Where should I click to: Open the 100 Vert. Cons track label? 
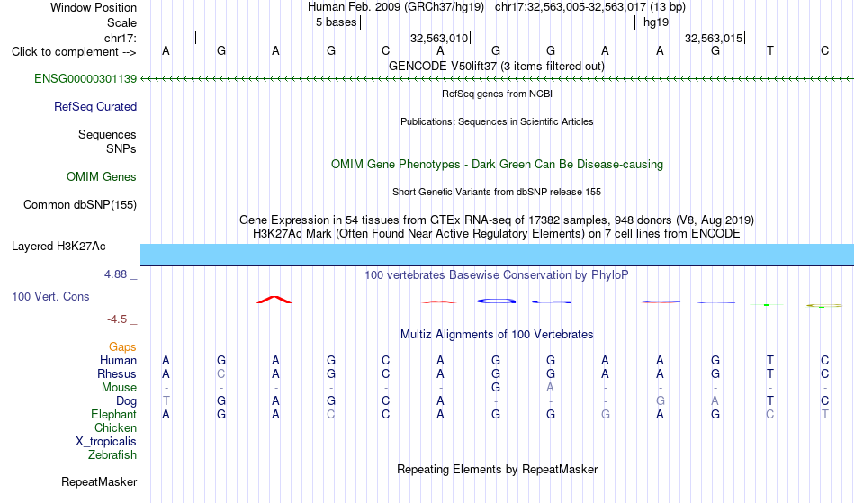[x=50, y=296]
